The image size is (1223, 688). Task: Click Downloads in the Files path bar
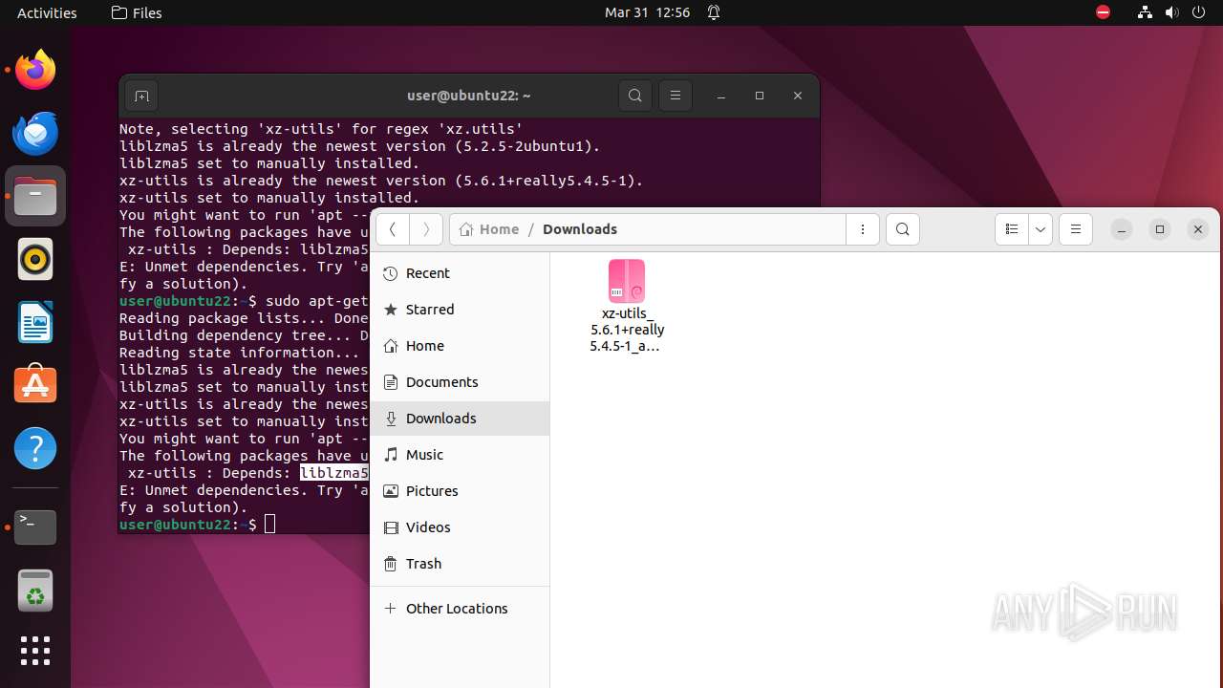(580, 229)
